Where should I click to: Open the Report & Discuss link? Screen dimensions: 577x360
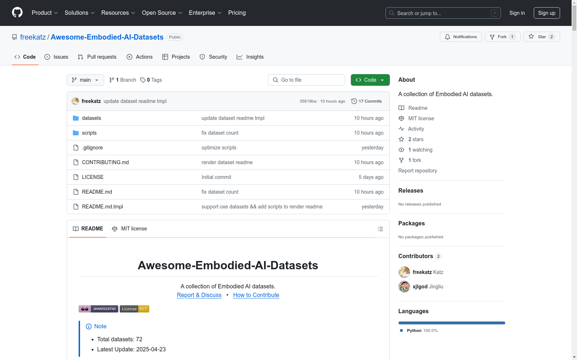pos(199,295)
